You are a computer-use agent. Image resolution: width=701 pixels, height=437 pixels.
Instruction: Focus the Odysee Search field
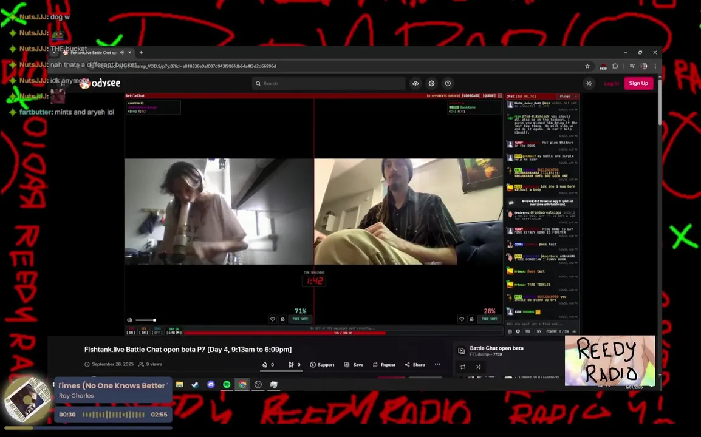[329, 83]
